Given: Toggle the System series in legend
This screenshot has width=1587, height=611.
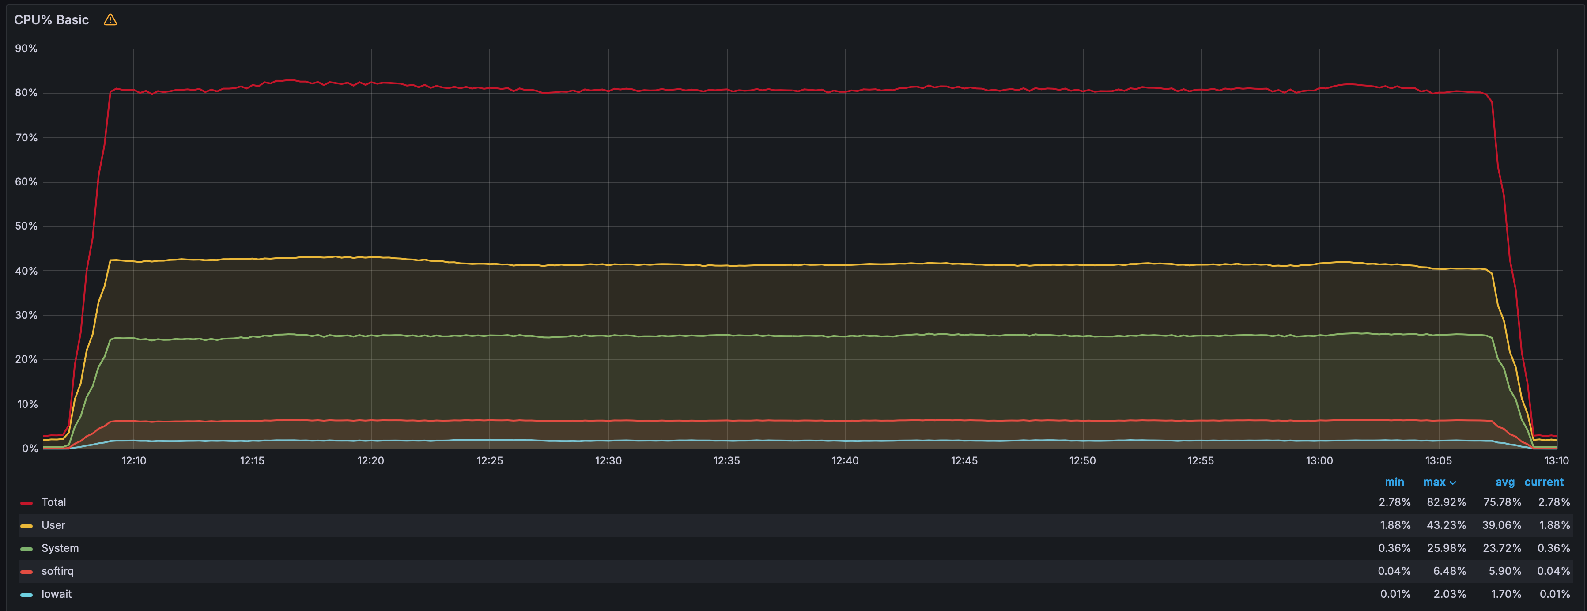Looking at the screenshot, I should coord(60,548).
